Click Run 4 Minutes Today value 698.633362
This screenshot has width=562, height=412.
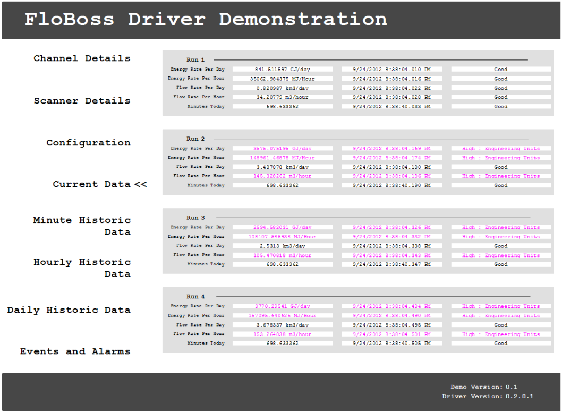point(283,343)
